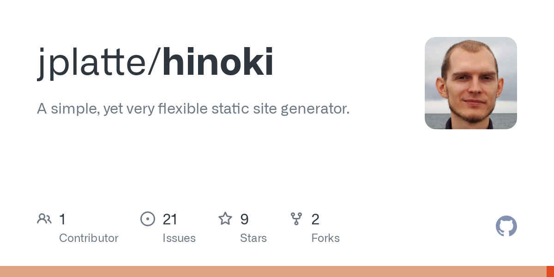Image resolution: width=554 pixels, height=277 pixels.
Task: Click the Contributor label
Action: [x=89, y=238]
